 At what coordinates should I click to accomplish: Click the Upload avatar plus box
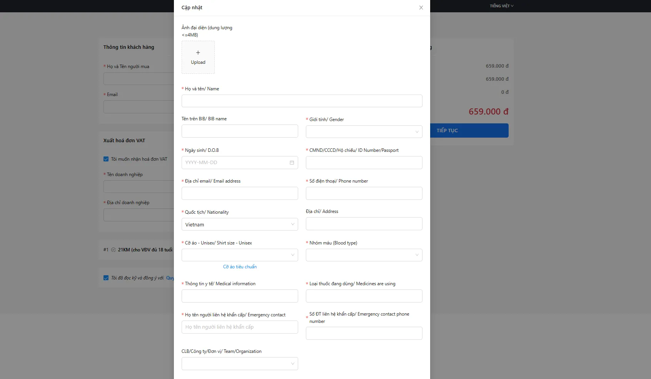(198, 57)
